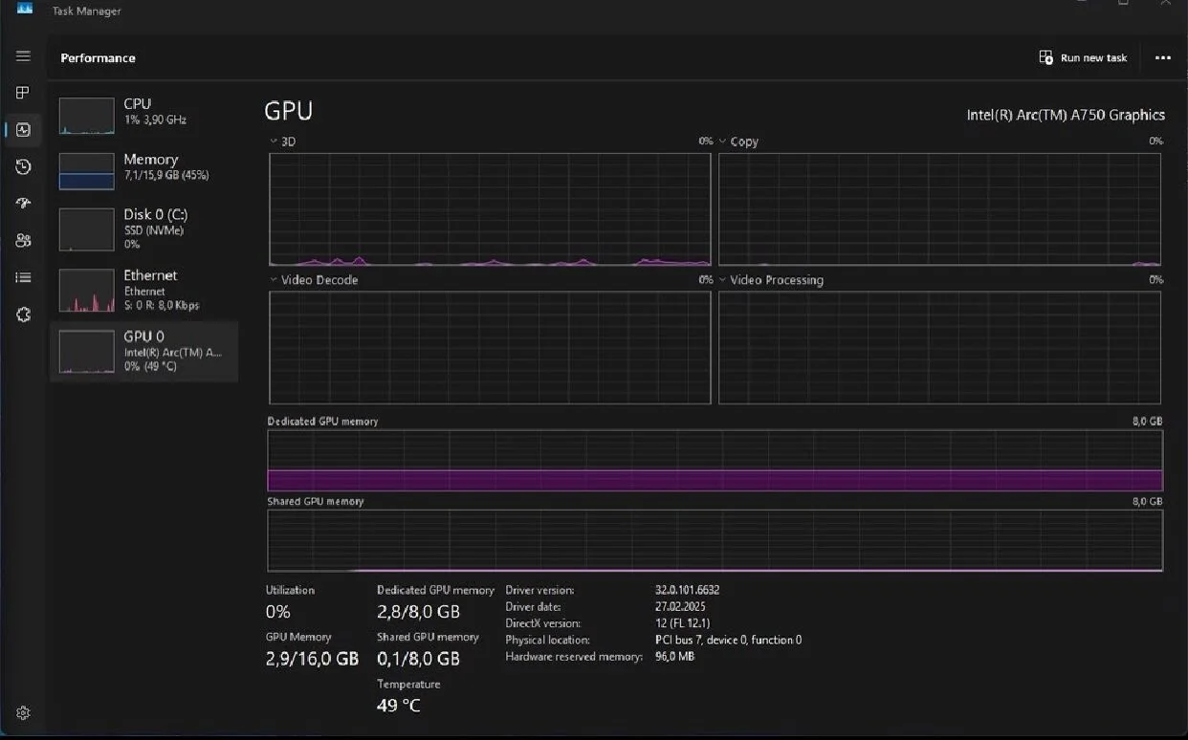The height and width of the screenshot is (740, 1188).
Task: Click the GPU 0 mini graph thumbnail
Action: point(87,352)
